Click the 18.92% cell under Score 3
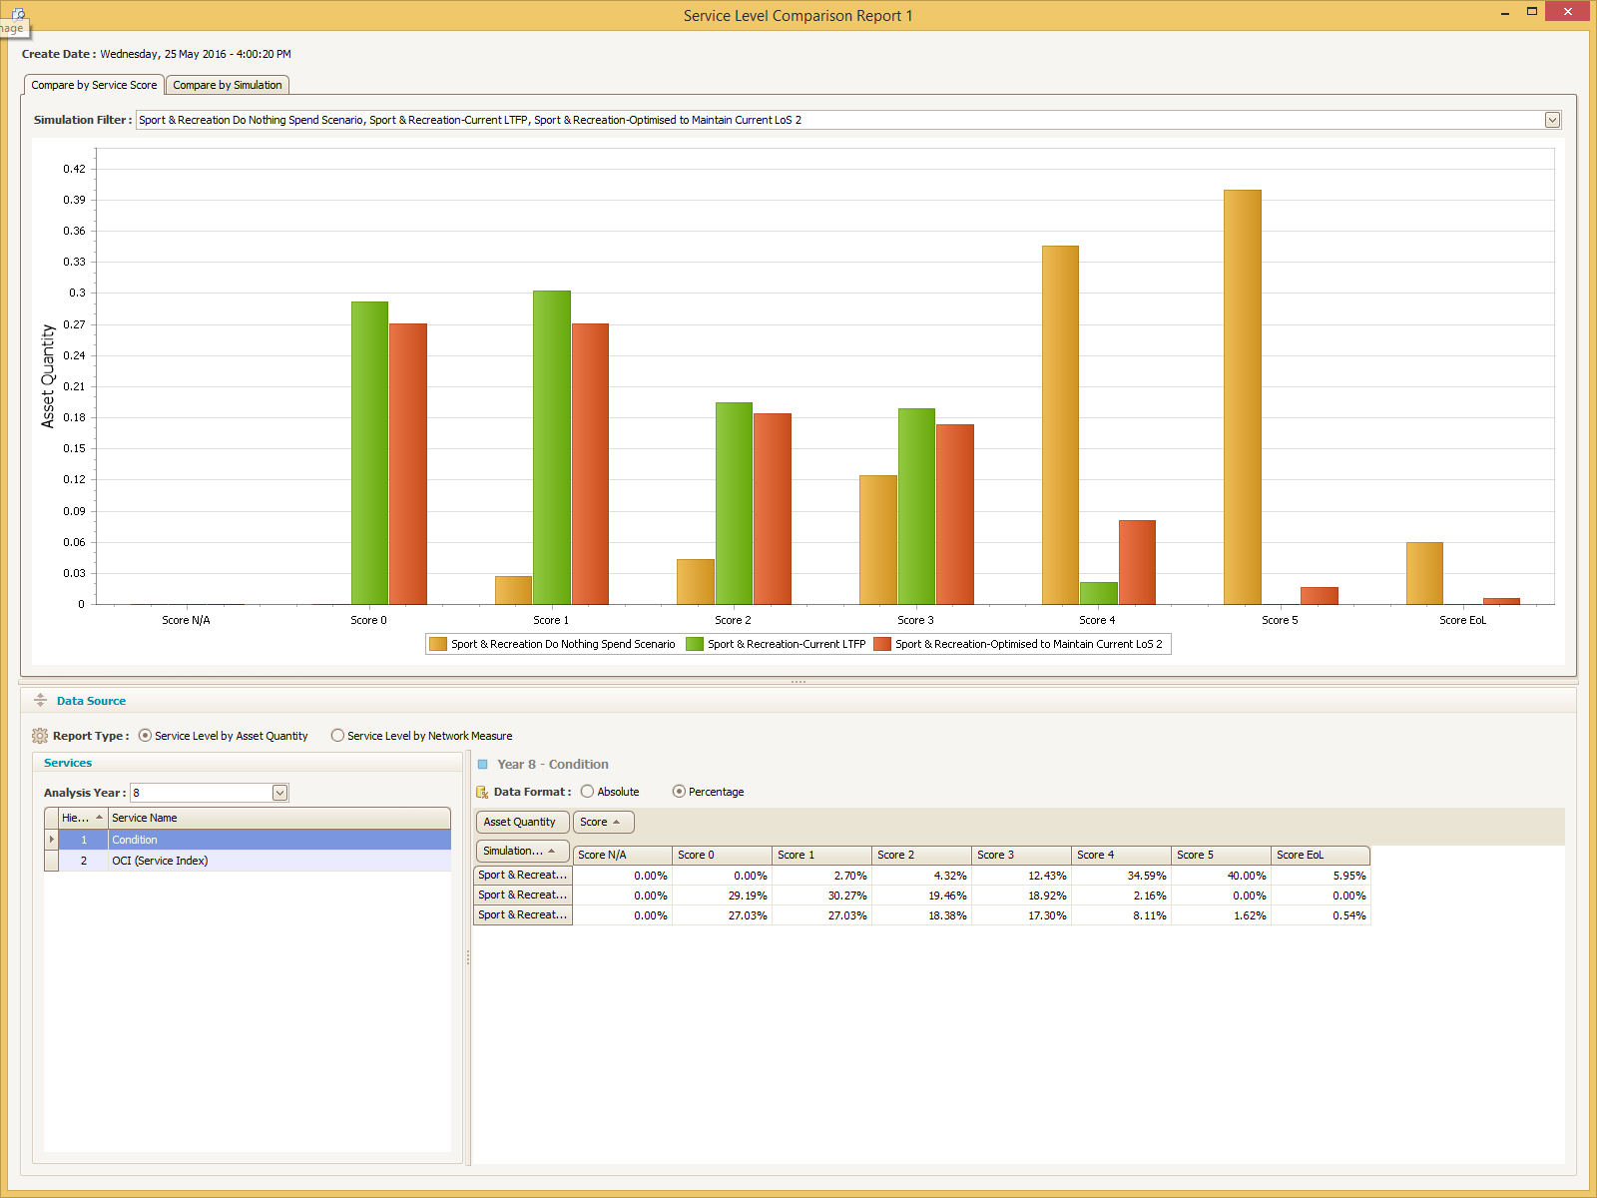 (x=1022, y=896)
